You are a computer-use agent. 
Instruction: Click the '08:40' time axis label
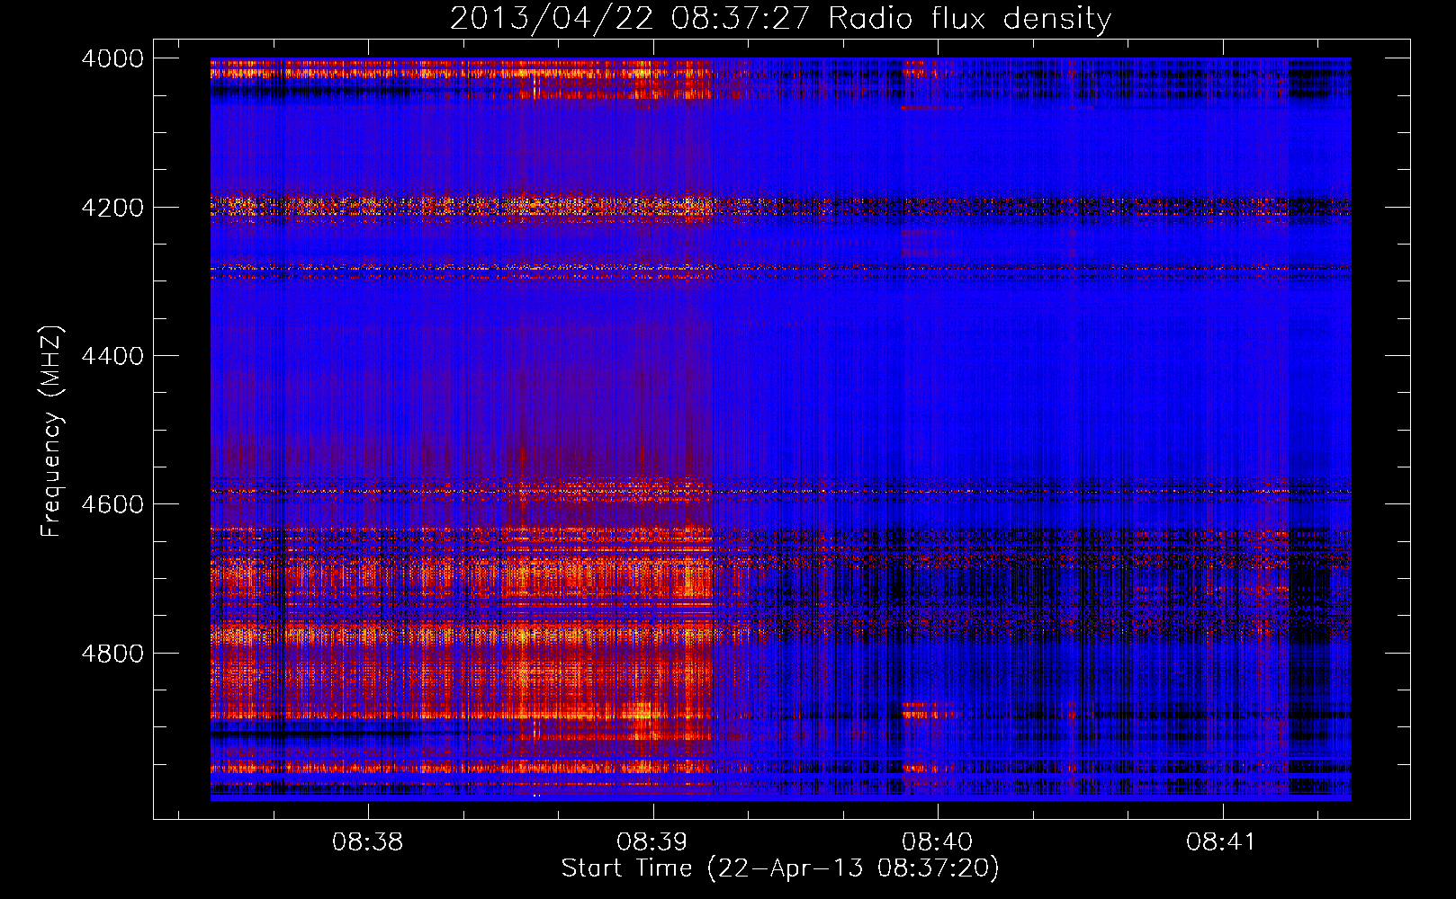(x=937, y=842)
